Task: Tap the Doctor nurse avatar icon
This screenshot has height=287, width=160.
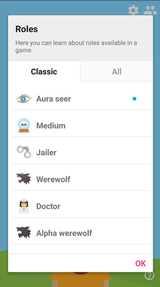Action: click(x=24, y=206)
